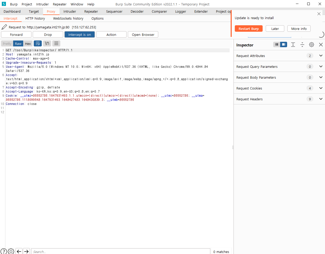Select the Pretty view tab
This screenshot has height=254, width=325.
point(7,44)
